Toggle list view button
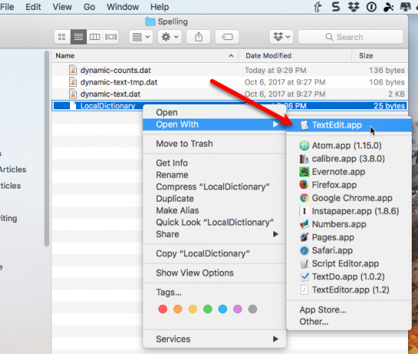Viewport: 418px width, 354px height. point(79,37)
